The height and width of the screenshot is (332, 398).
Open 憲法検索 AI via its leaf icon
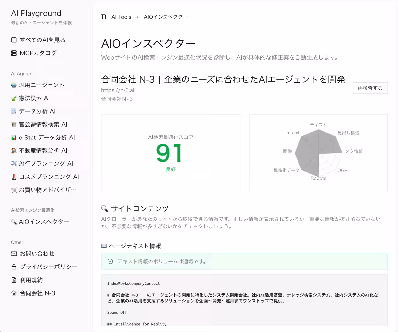click(13, 98)
